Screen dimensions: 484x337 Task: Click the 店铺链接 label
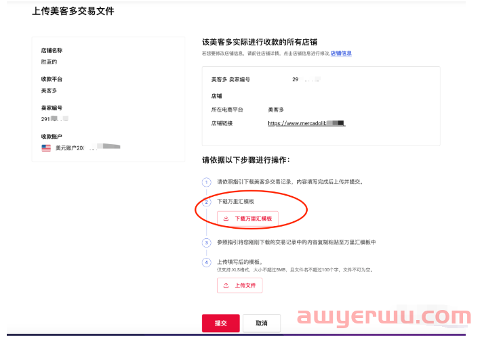click(x=222, y=123)
